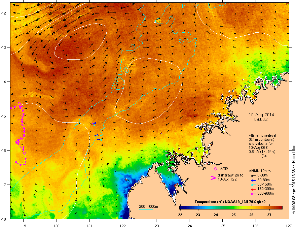Image resolution: width=296 pixels, height=229 pixels.
Task: Click the 'ANMN 12h av.' legend heading
Action: click(x=260, y=171)
